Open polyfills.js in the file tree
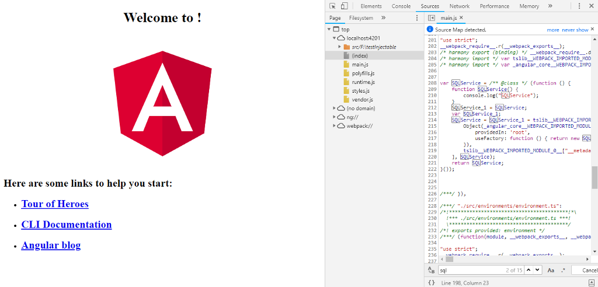598x287 pixels. [x=363, y=73]
